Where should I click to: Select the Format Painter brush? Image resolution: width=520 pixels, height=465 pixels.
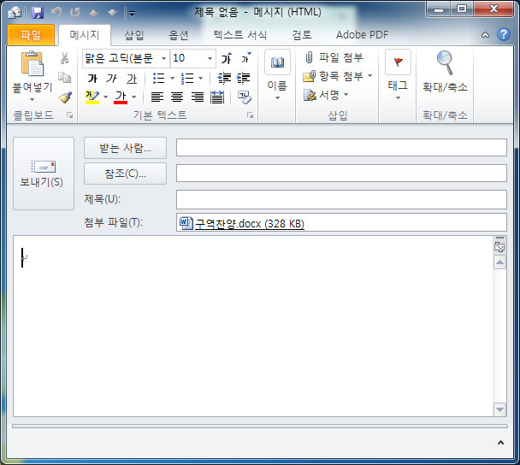point(65,97)
